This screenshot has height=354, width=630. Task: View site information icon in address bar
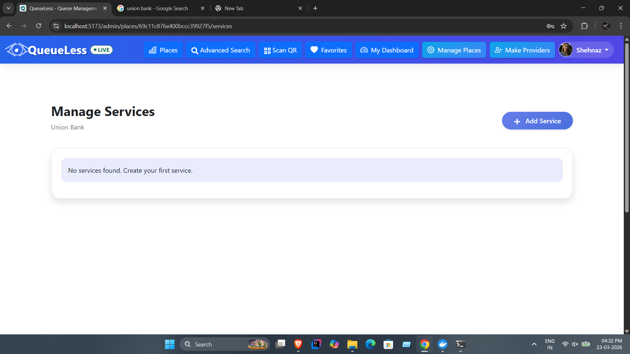(56, 26)
